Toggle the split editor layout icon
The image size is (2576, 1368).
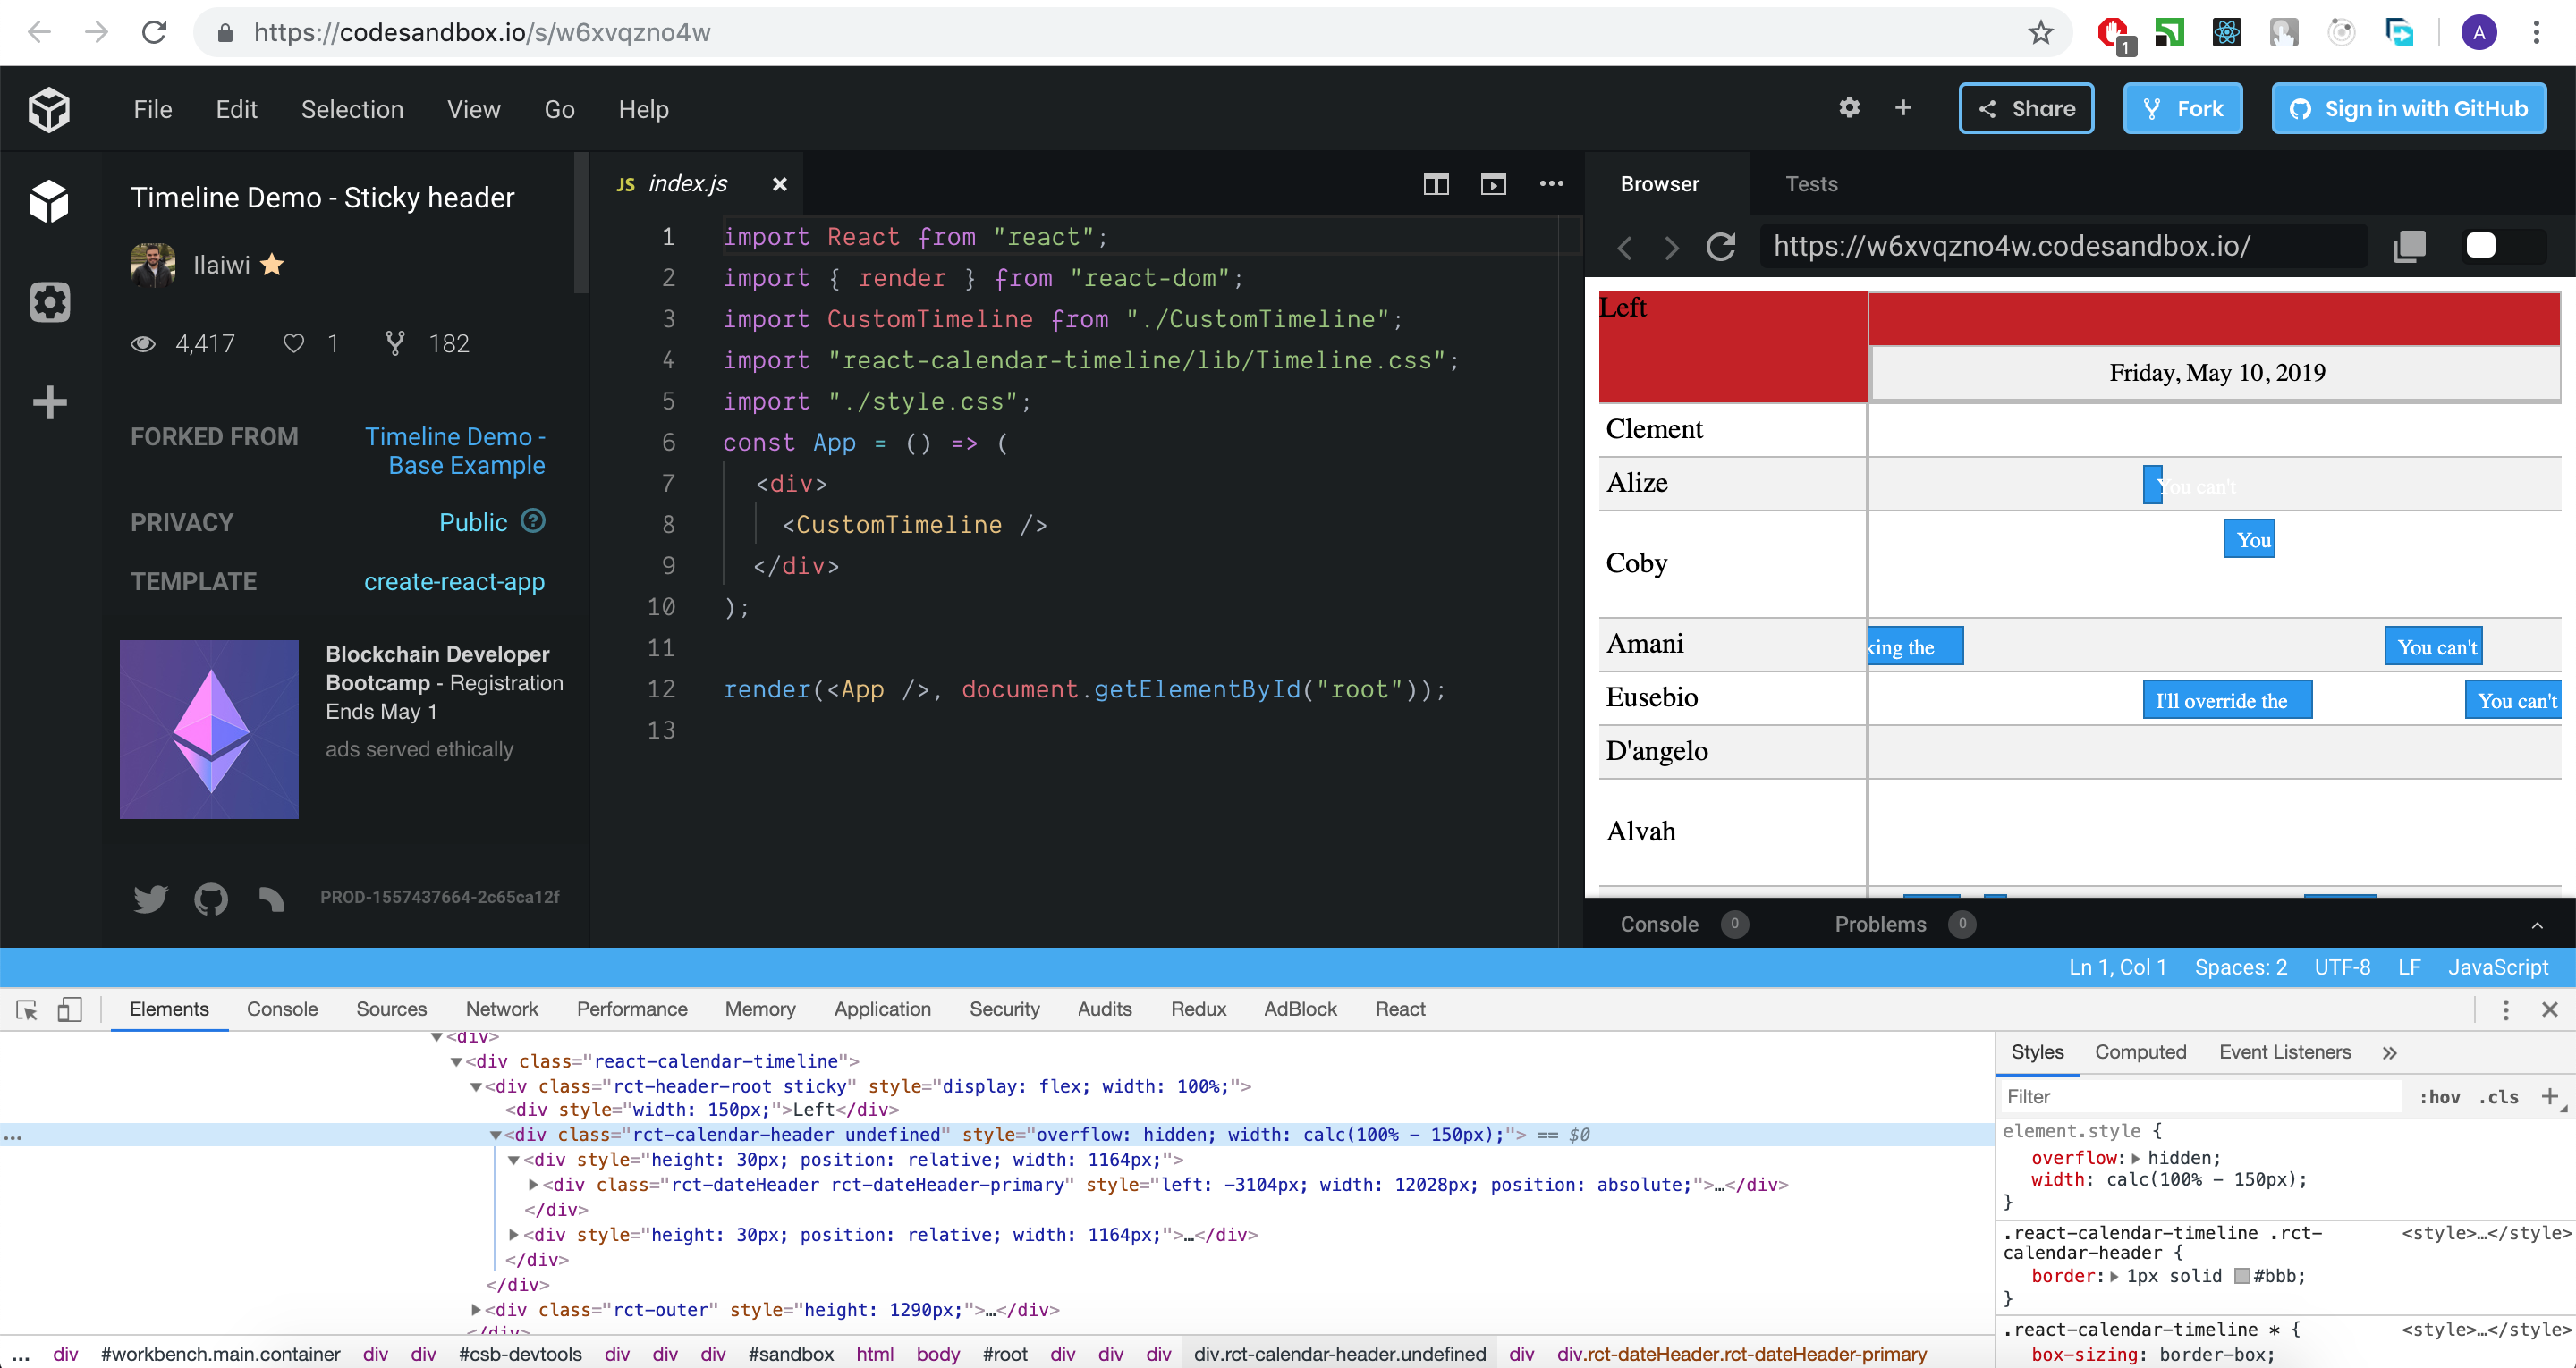1436,184
